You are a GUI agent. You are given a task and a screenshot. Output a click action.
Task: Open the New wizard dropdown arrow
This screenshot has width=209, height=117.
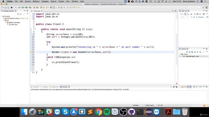coord(4,7)
